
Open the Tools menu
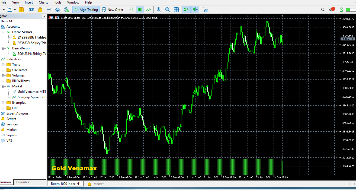point(57,2)
